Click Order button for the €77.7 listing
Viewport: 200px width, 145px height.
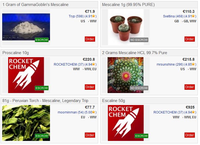click(x=90, y=135)
